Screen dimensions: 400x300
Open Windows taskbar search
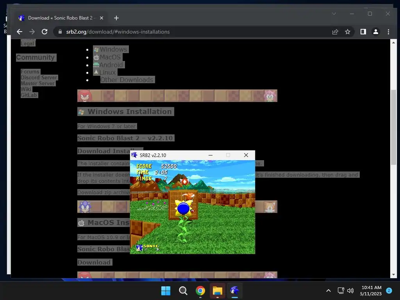(x=183, y=291)
